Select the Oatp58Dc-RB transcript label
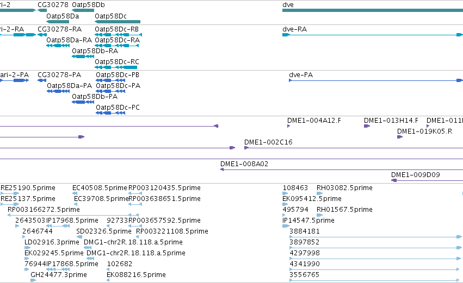 pos(116,29)
